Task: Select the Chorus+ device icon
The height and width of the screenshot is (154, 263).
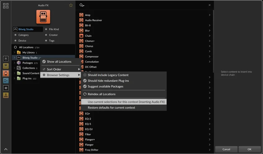Action: coord(81,41)
